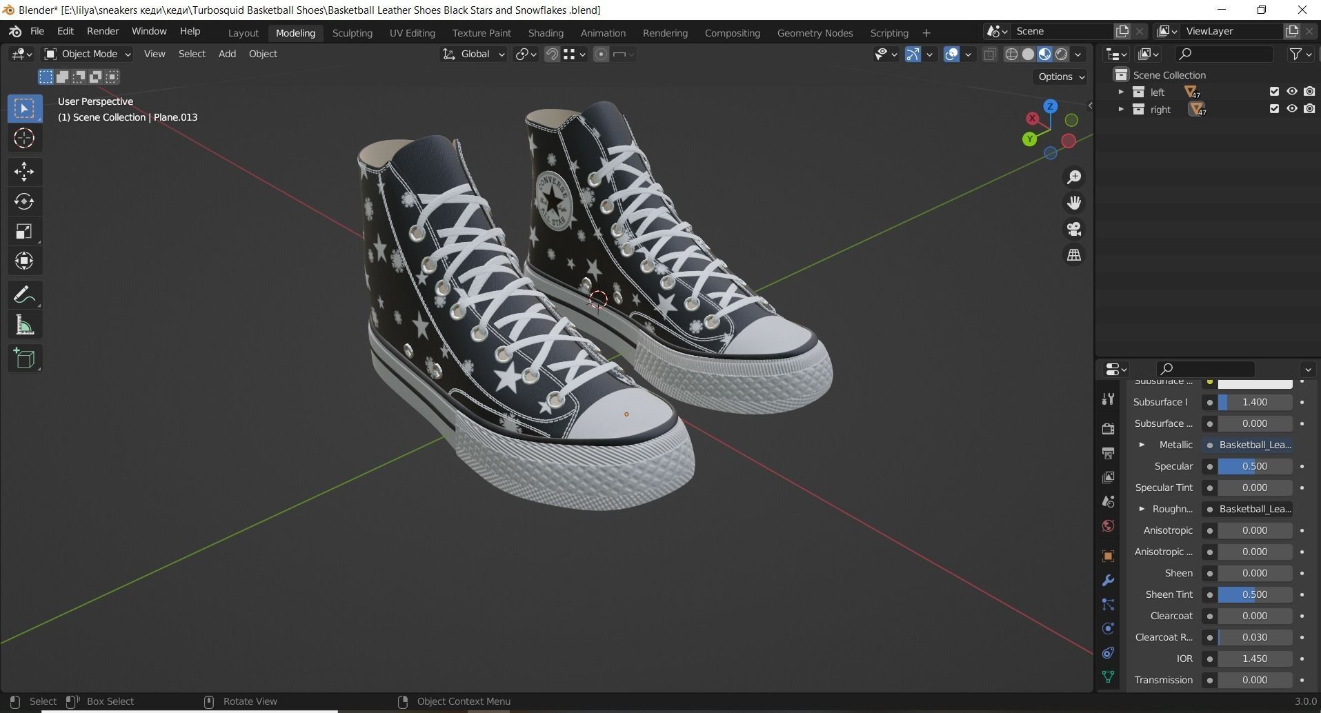Open the viewport Select menu
The height and width of the screenshot is (713, 1321).
tap(192, 54)
